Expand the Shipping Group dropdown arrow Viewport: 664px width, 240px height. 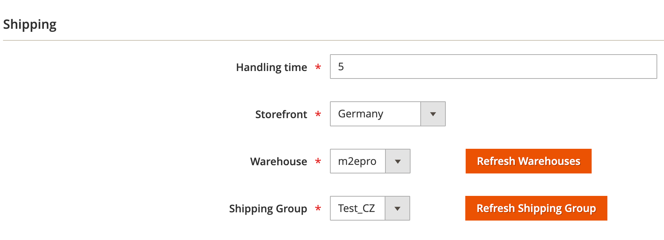coord(397,208)
